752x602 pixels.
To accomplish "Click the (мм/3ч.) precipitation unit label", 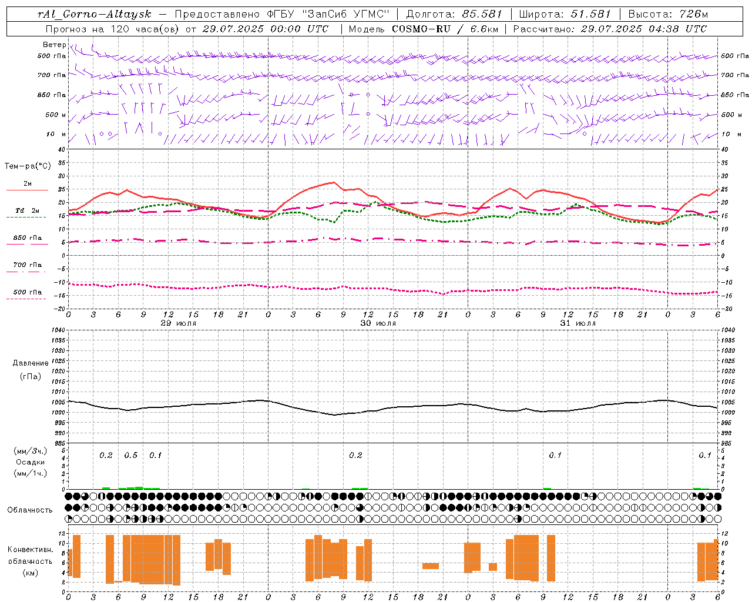I will (x=31, y=451).
